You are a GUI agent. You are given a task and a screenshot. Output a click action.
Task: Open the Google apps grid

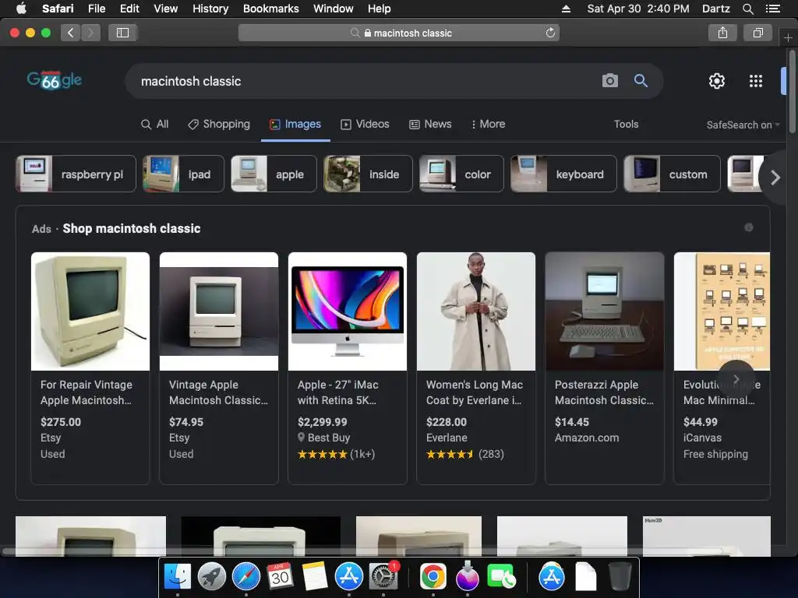[x=756, y=81]
